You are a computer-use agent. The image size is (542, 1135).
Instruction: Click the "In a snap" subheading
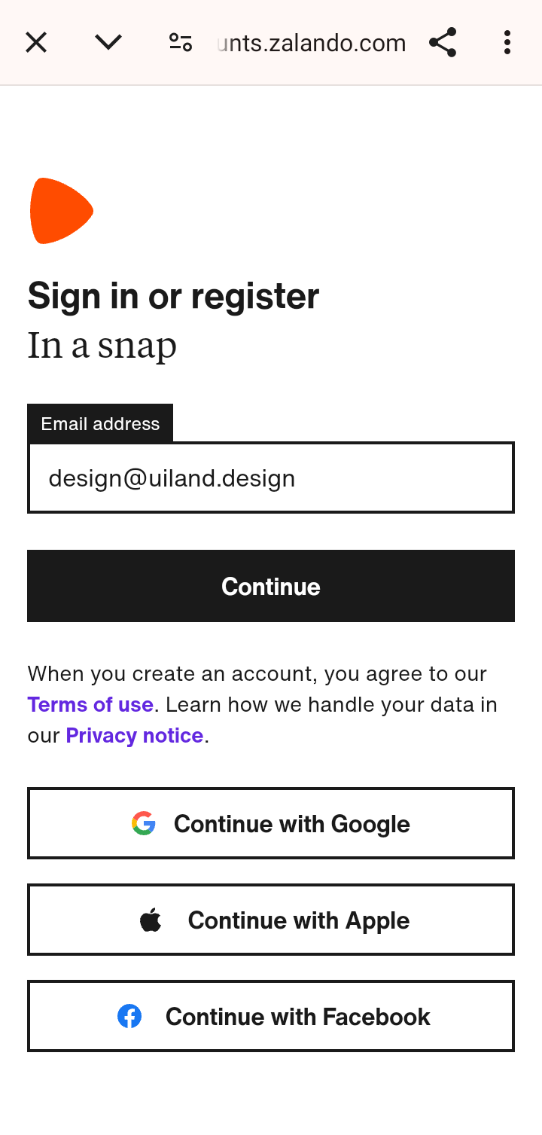click(102, 346)
